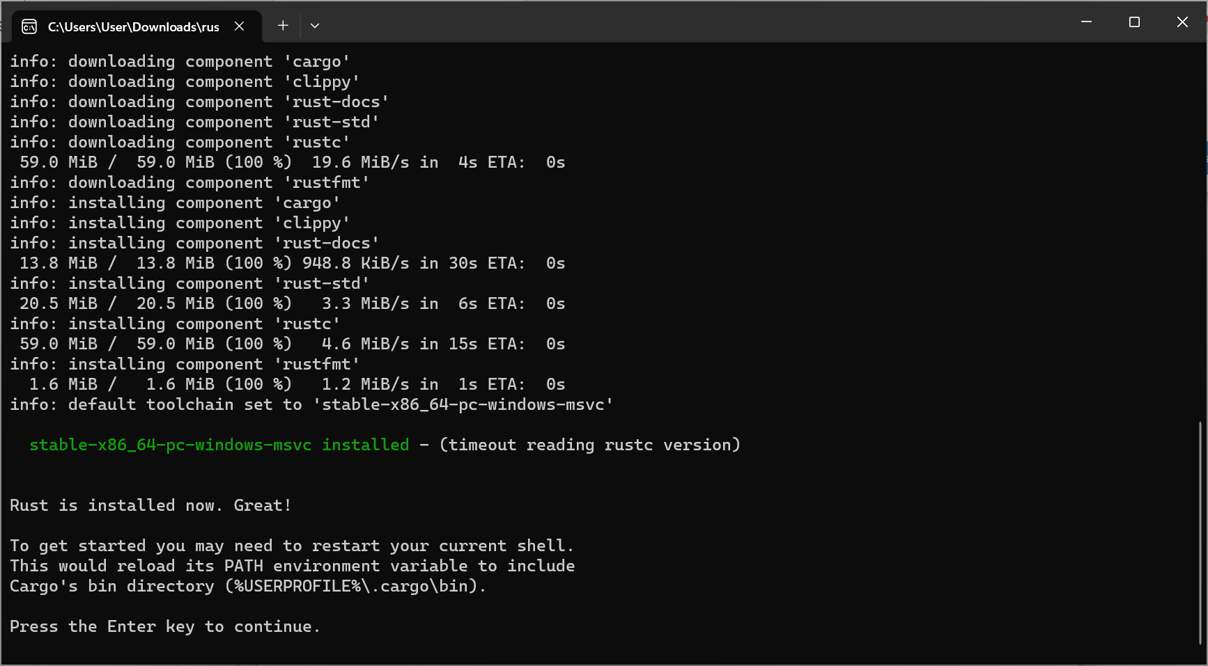Open a new terminal tab
Screen dimensions: 1208x666
pyautogui.click(x=283, y=26)
